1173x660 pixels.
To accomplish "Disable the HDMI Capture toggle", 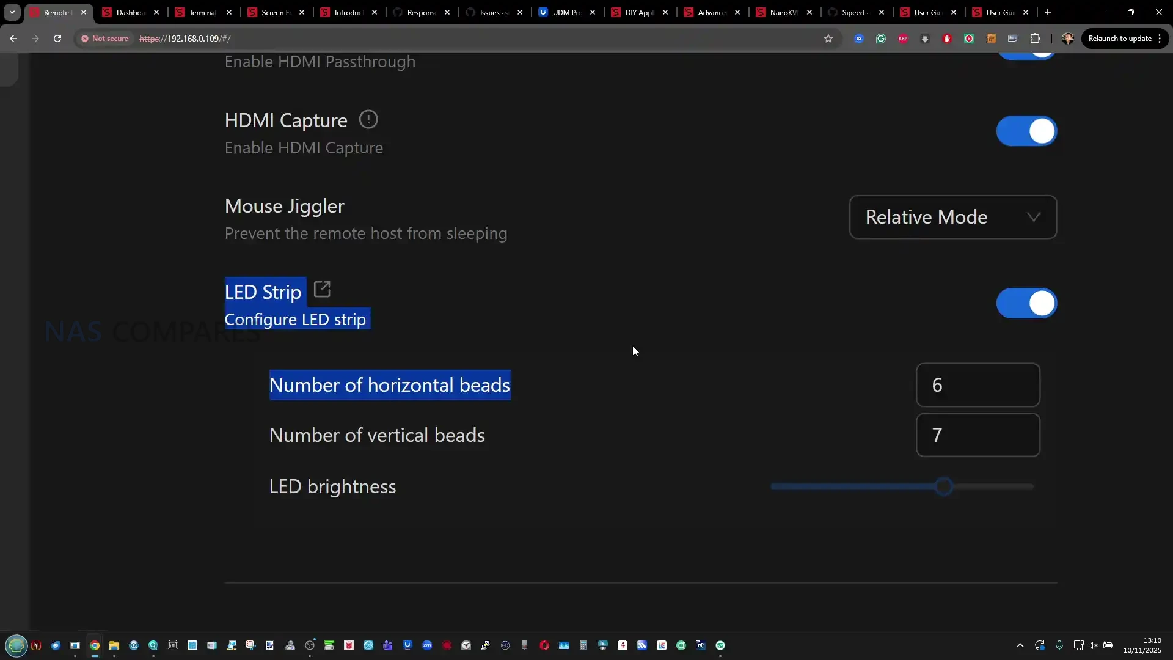I will click(1026, 131).
